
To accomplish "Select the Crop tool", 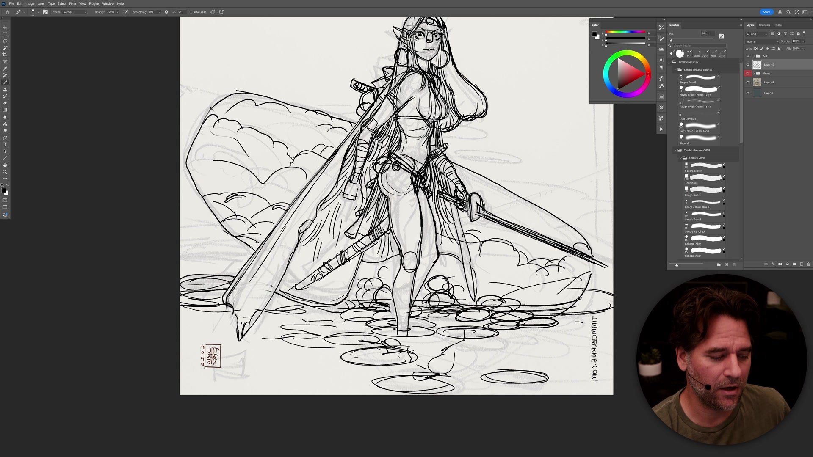I will pos(5,55).
